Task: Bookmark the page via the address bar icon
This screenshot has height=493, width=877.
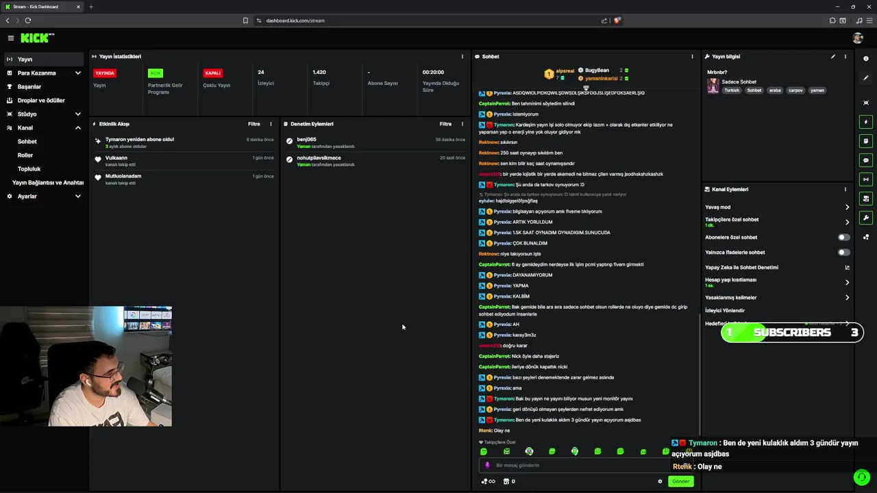Action: [245, 21]
